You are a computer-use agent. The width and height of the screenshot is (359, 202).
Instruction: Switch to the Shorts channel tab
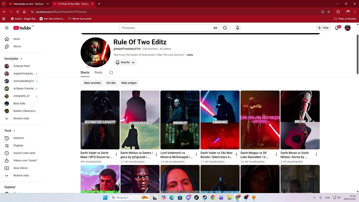point(85,72)
